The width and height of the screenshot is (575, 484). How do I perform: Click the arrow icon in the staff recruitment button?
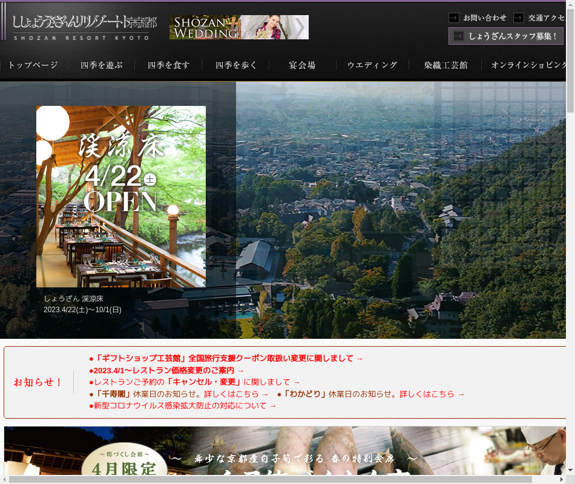459,36
